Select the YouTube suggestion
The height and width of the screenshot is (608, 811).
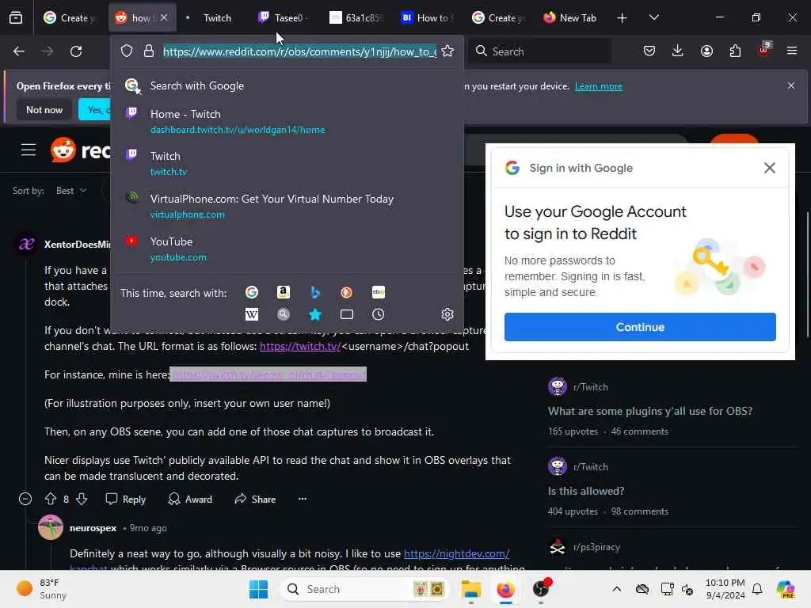(x=287, y=249)
